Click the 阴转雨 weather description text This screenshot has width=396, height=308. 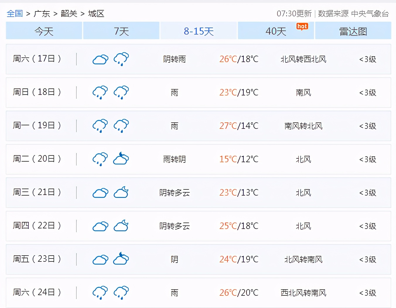coord(174,59)
